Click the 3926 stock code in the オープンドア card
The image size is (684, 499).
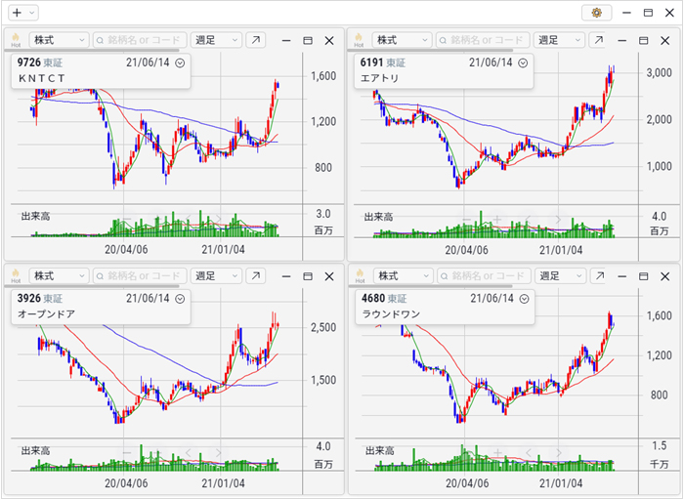pos(28,299)
